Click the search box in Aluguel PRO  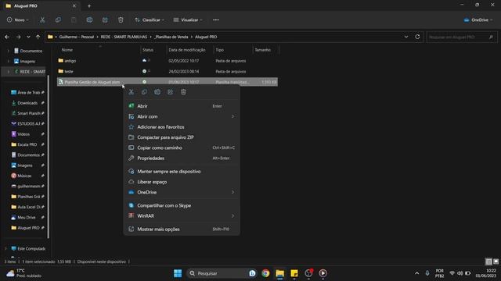click(x=461, y=37)
